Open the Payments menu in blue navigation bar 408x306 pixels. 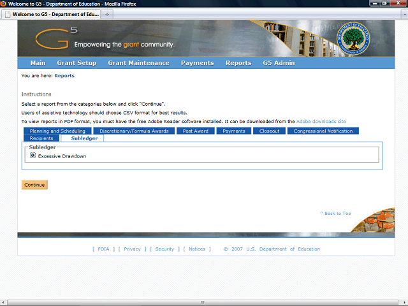[198, 63]
